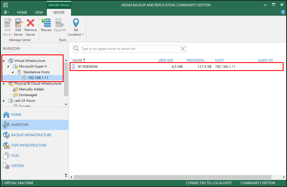Click the 4,0 MB used size cell
Screen dimensions: 287x187
click(177, 67)
